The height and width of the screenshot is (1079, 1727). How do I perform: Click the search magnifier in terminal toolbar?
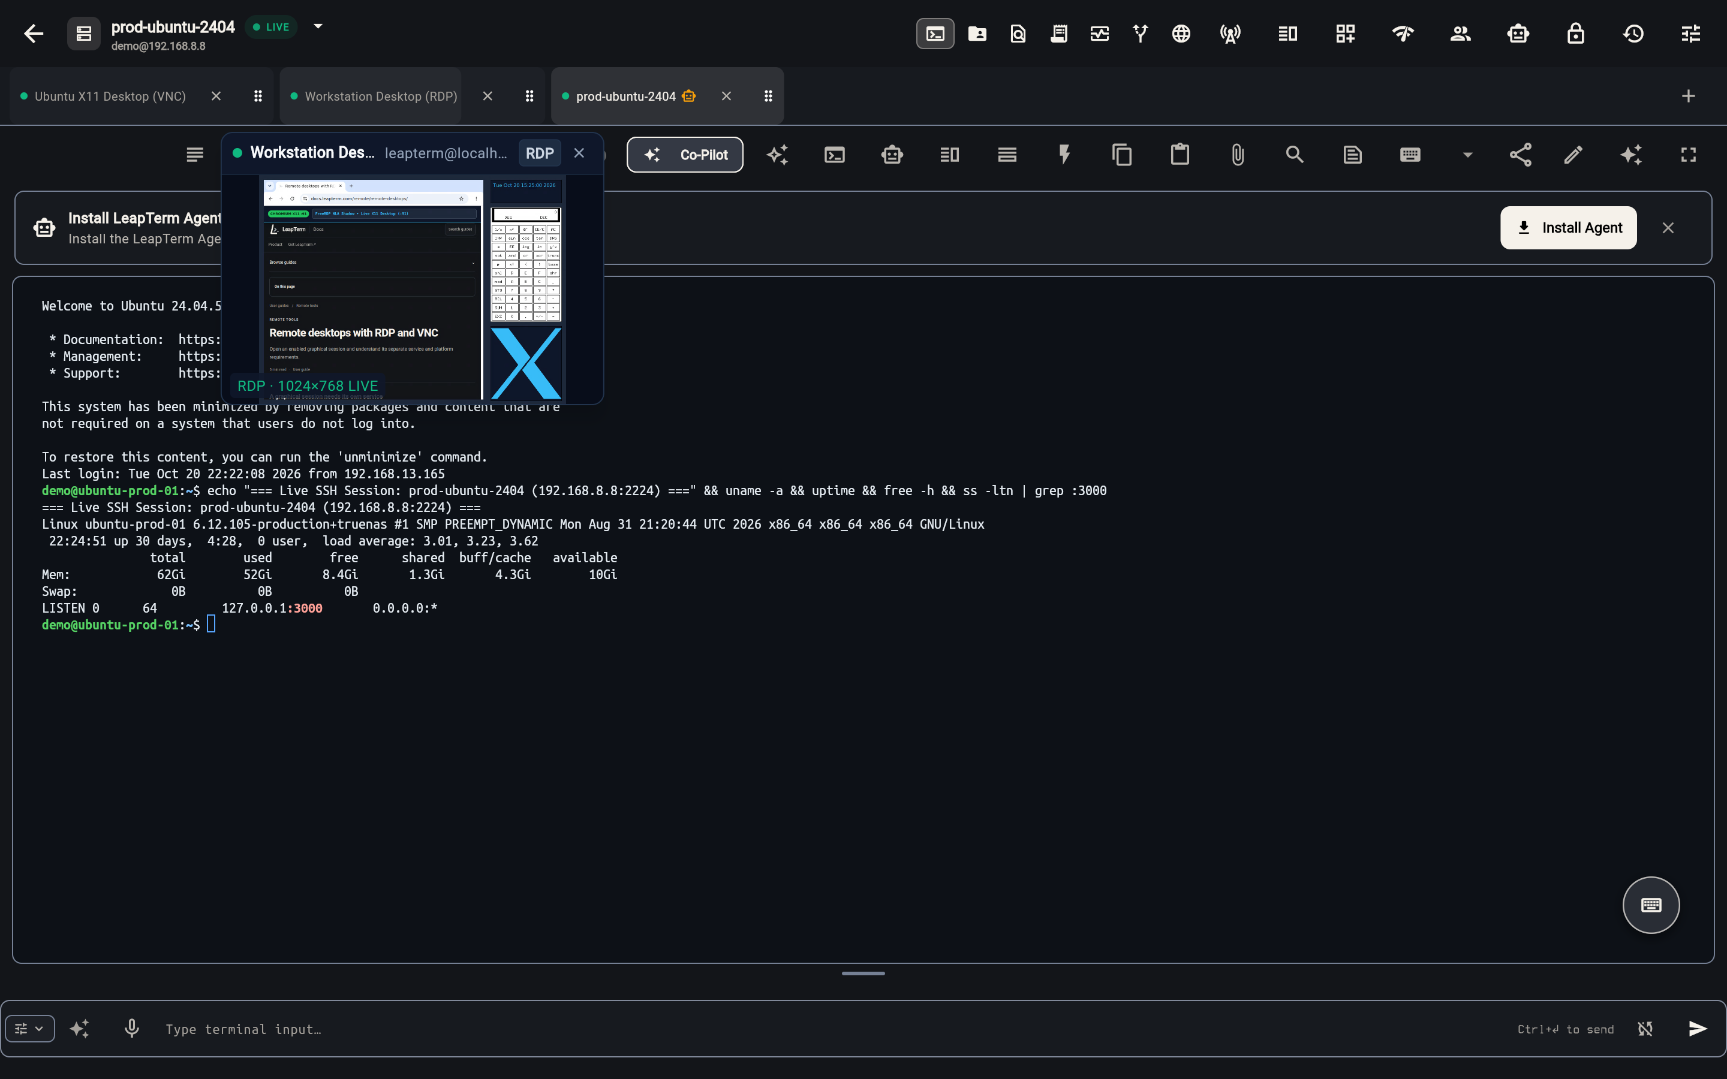click(x=1295, y=155)
